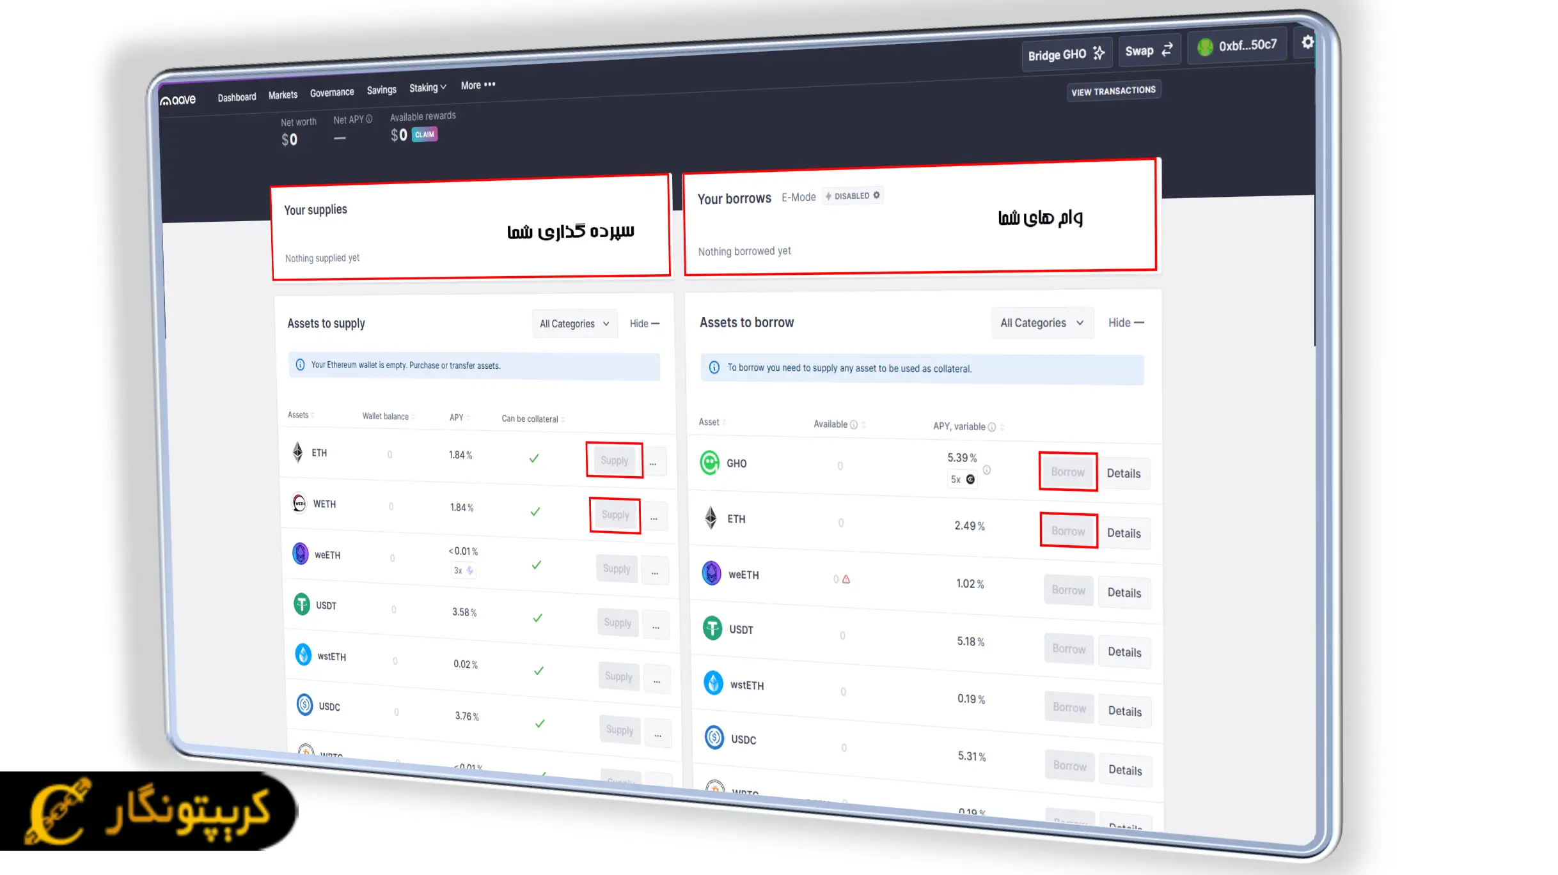Viewport: 1558px width, 875px height.
Task: Expand the Staking menu
Action: pyautogui.click(x=427, y=88)
